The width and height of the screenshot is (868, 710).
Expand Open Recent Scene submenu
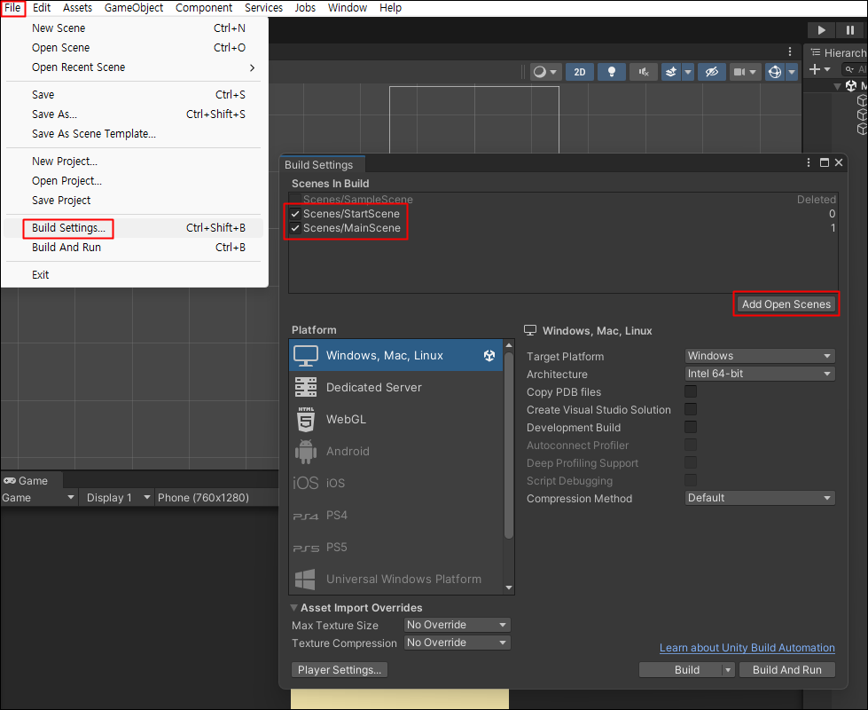pos(133,67)
